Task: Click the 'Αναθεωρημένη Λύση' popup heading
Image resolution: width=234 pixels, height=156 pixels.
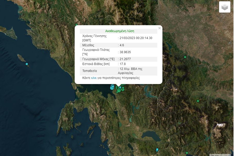Action: 119,31
